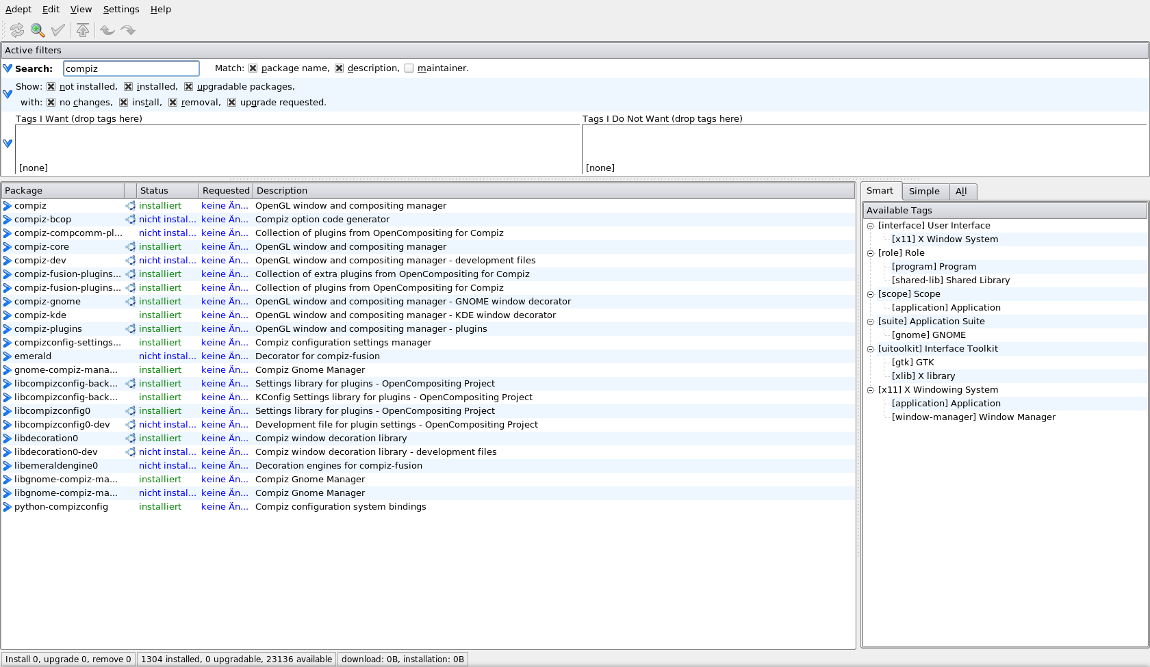
Task: Open the Help menu
Action: pyautogui.click(x=161, y=10)
